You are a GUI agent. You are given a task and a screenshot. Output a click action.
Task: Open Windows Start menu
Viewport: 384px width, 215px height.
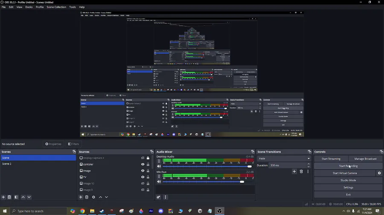(x=5, y=211)
